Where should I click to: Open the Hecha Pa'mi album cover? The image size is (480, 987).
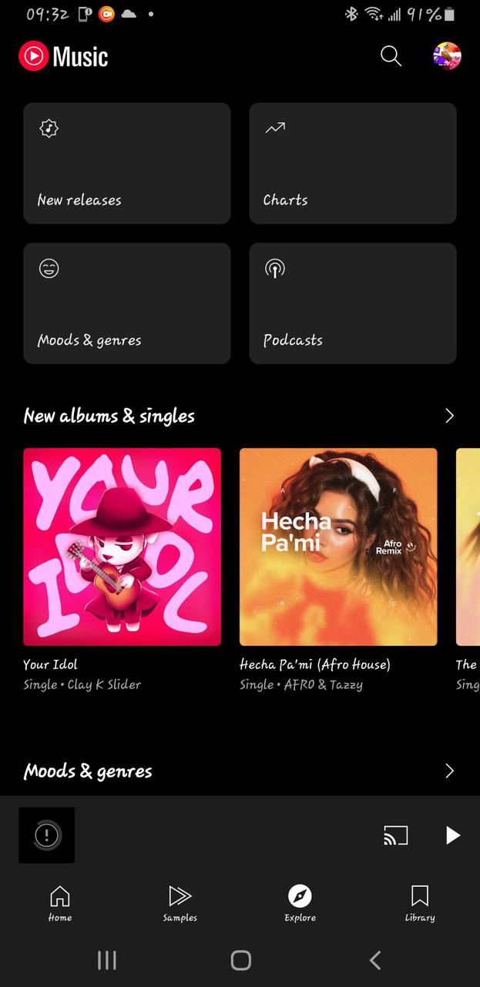pyautogui.click(x=338, y=547)
